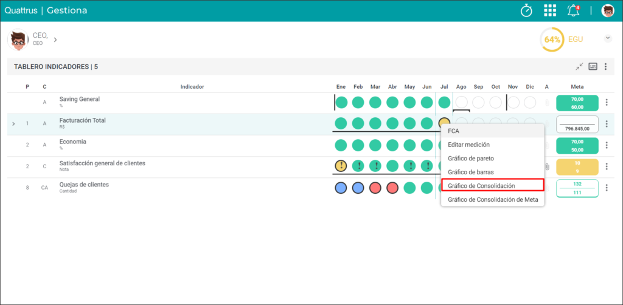This screenshot has width=623, height=305.
Task: Open Tablero Indicadores options menu
Action: (605, 67)
